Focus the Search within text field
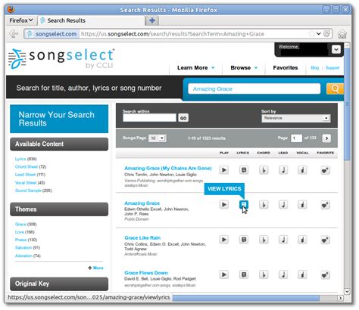This screenshot has height=310, width=359. pyautogui.click(x=149, y=118)
